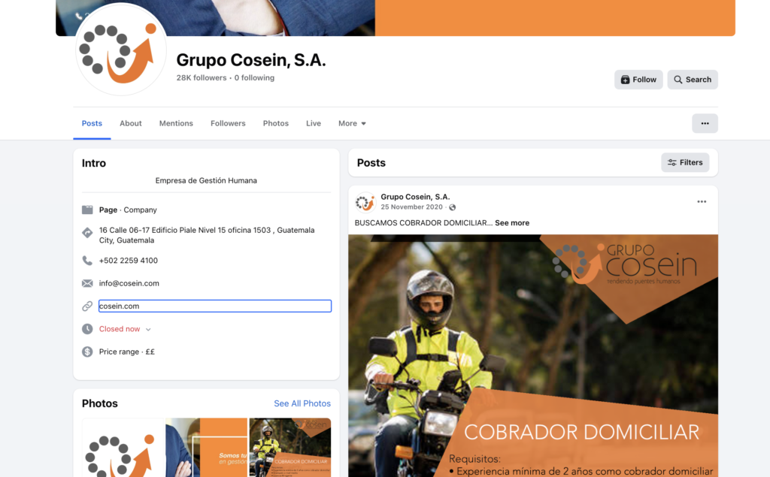The width and height of the screenshot is (770, 477).
Task: Open the ellipsis options menu below the tabs
Action: (x=705, y=122)
